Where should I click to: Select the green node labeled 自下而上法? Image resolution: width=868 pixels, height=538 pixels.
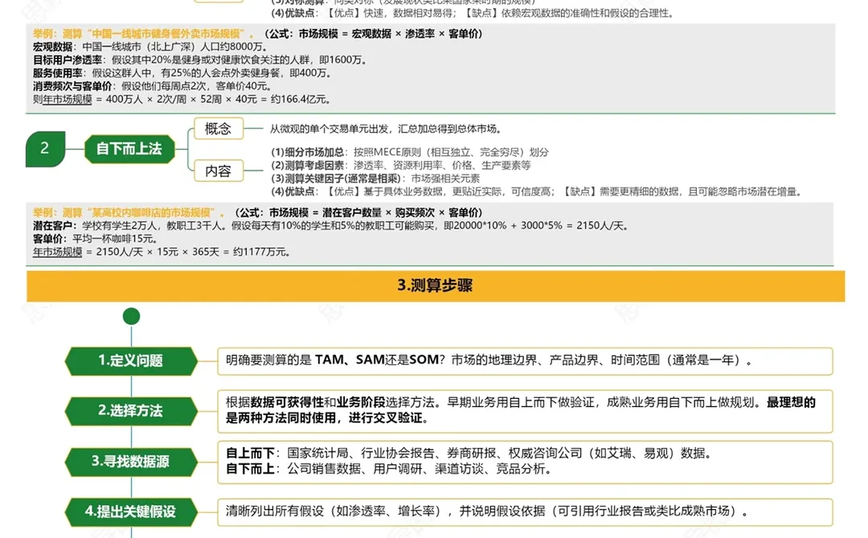pyautogui.click(x=129, y=149)
